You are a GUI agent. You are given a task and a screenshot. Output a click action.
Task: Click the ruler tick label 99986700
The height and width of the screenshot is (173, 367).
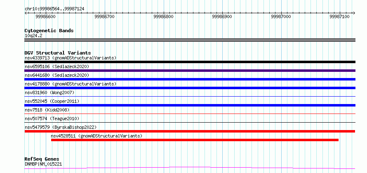tap(104, 17)
